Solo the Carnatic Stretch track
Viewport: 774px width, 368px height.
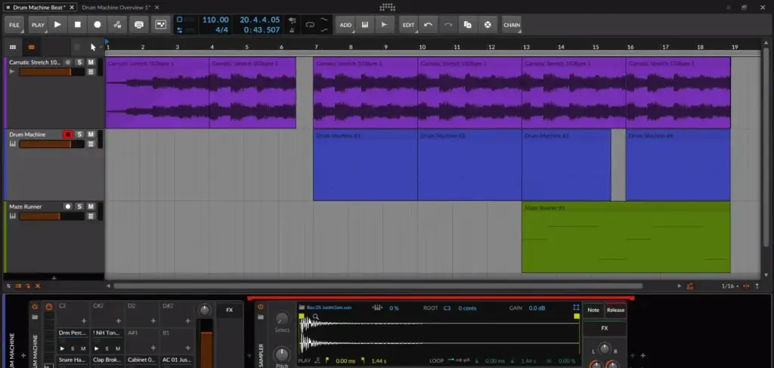(x=80, y=62)
